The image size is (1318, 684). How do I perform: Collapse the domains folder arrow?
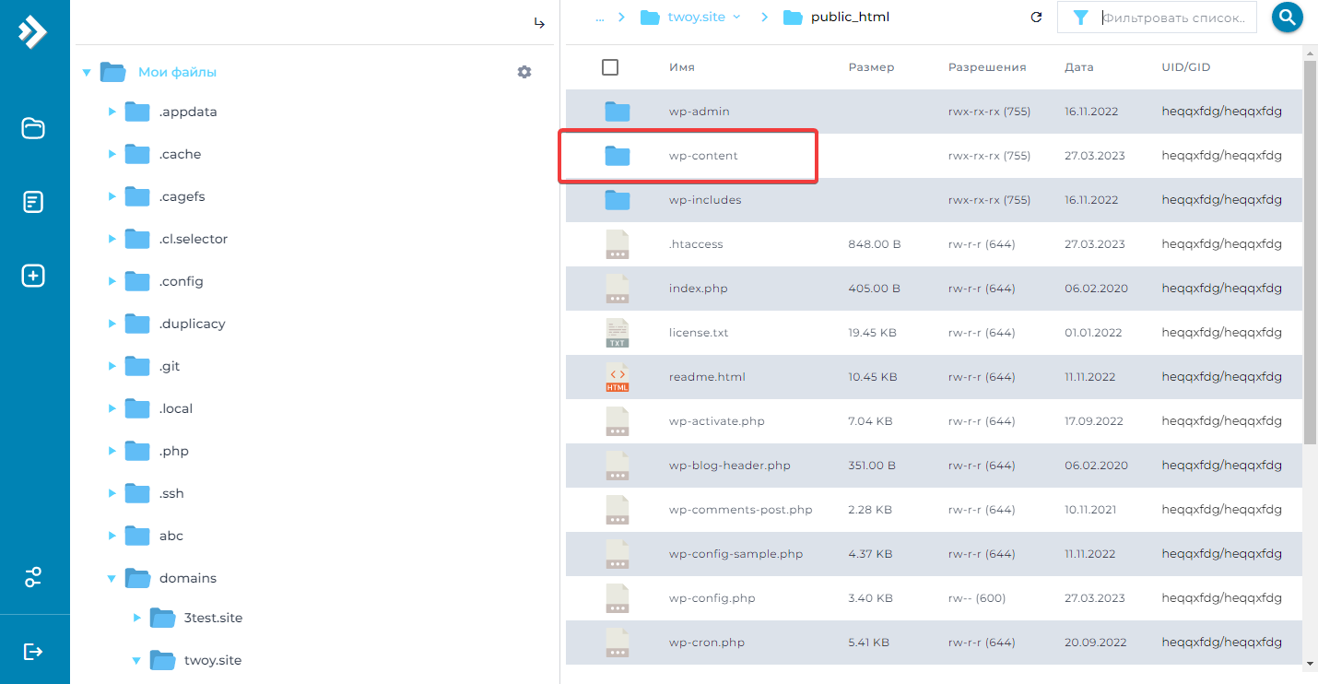112,579
